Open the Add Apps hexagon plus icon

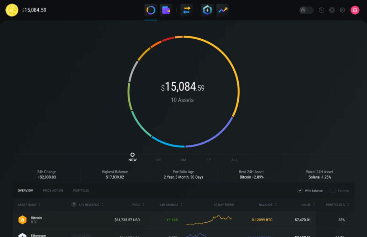(x=207, y=10)
